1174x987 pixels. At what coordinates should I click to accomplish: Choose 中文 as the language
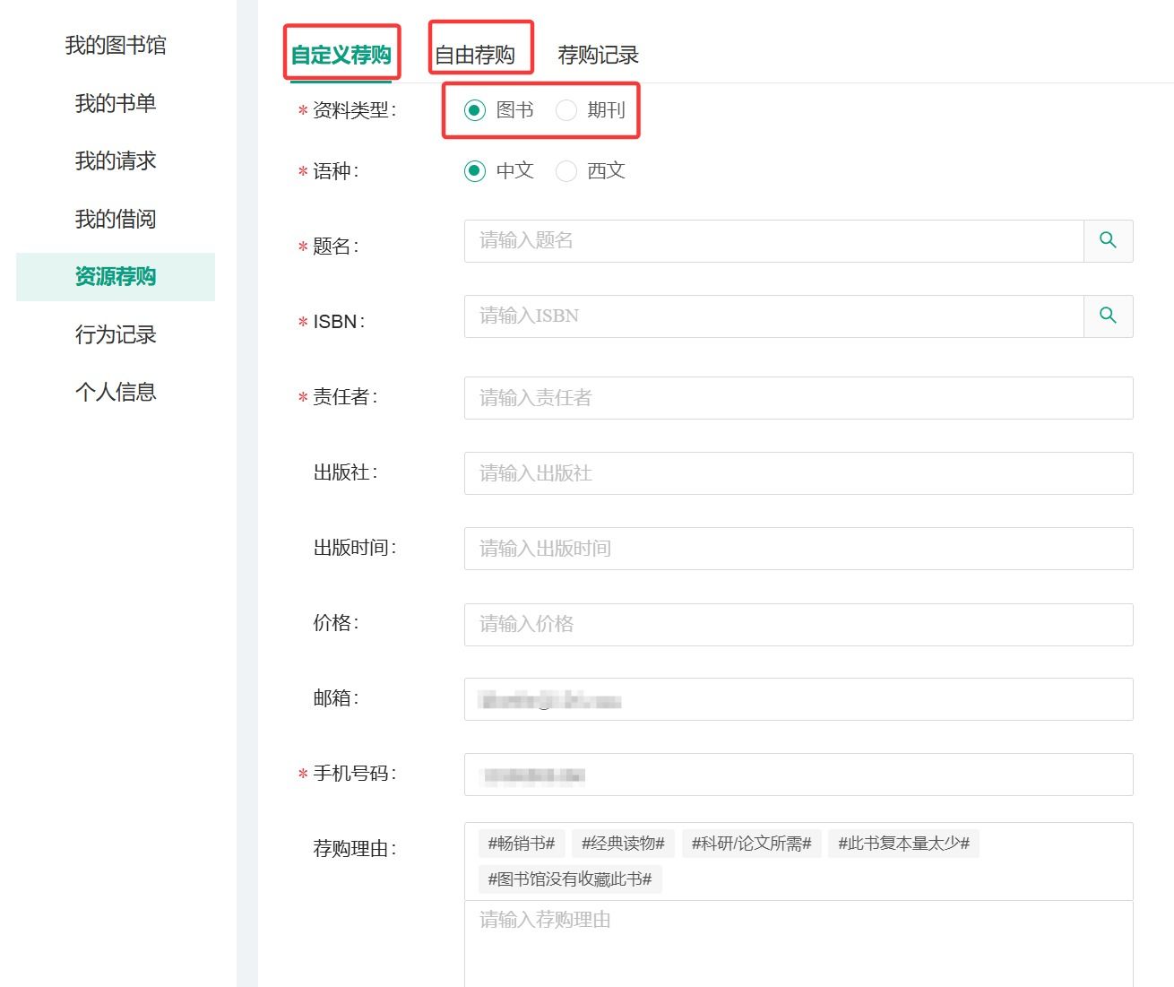[x=475, y=171]
